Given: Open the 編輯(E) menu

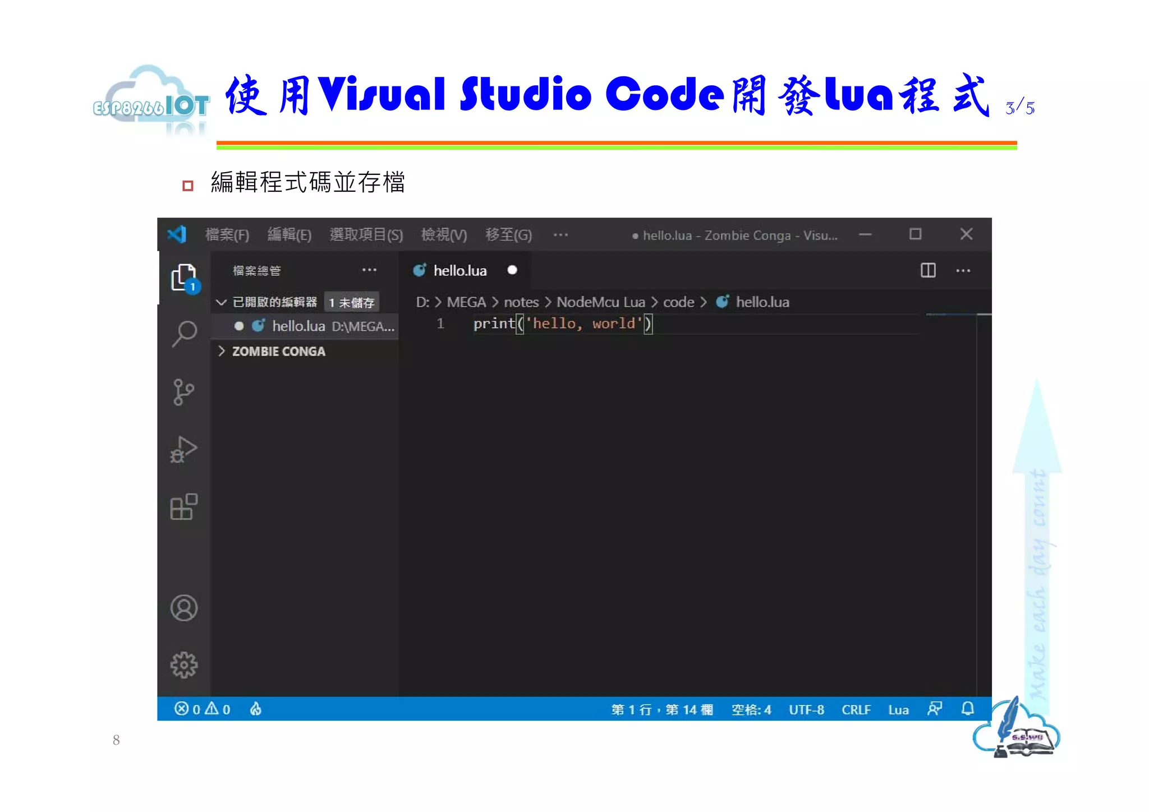Looking at the screenshot, I should click(x=289, y=234).
